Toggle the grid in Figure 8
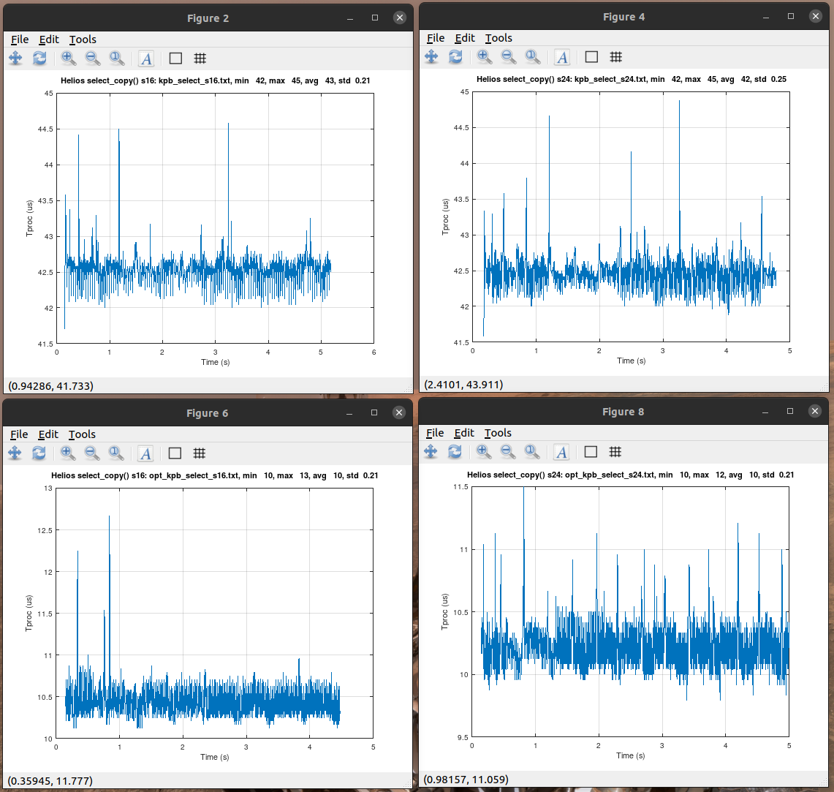The height and width of the screenshot is (792, 834). coord(615,451)
